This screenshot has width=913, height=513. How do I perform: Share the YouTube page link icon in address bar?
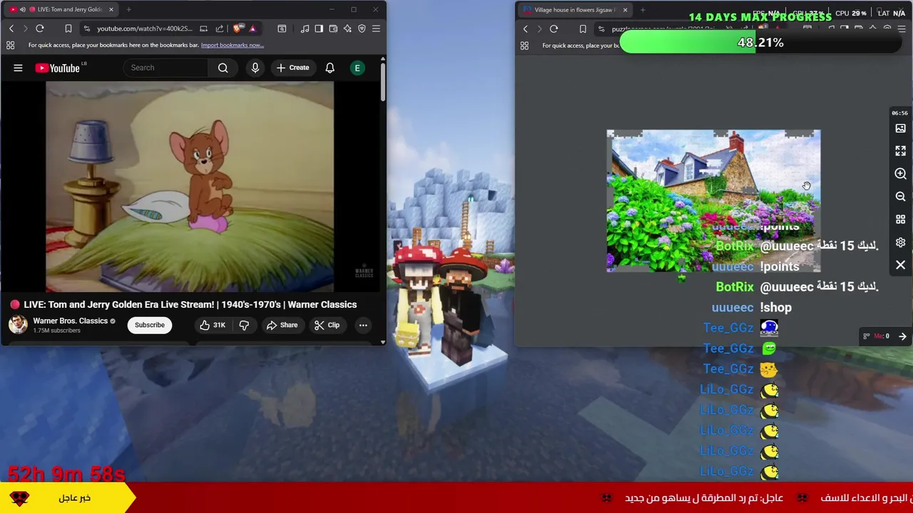click(x=220, y=28)
